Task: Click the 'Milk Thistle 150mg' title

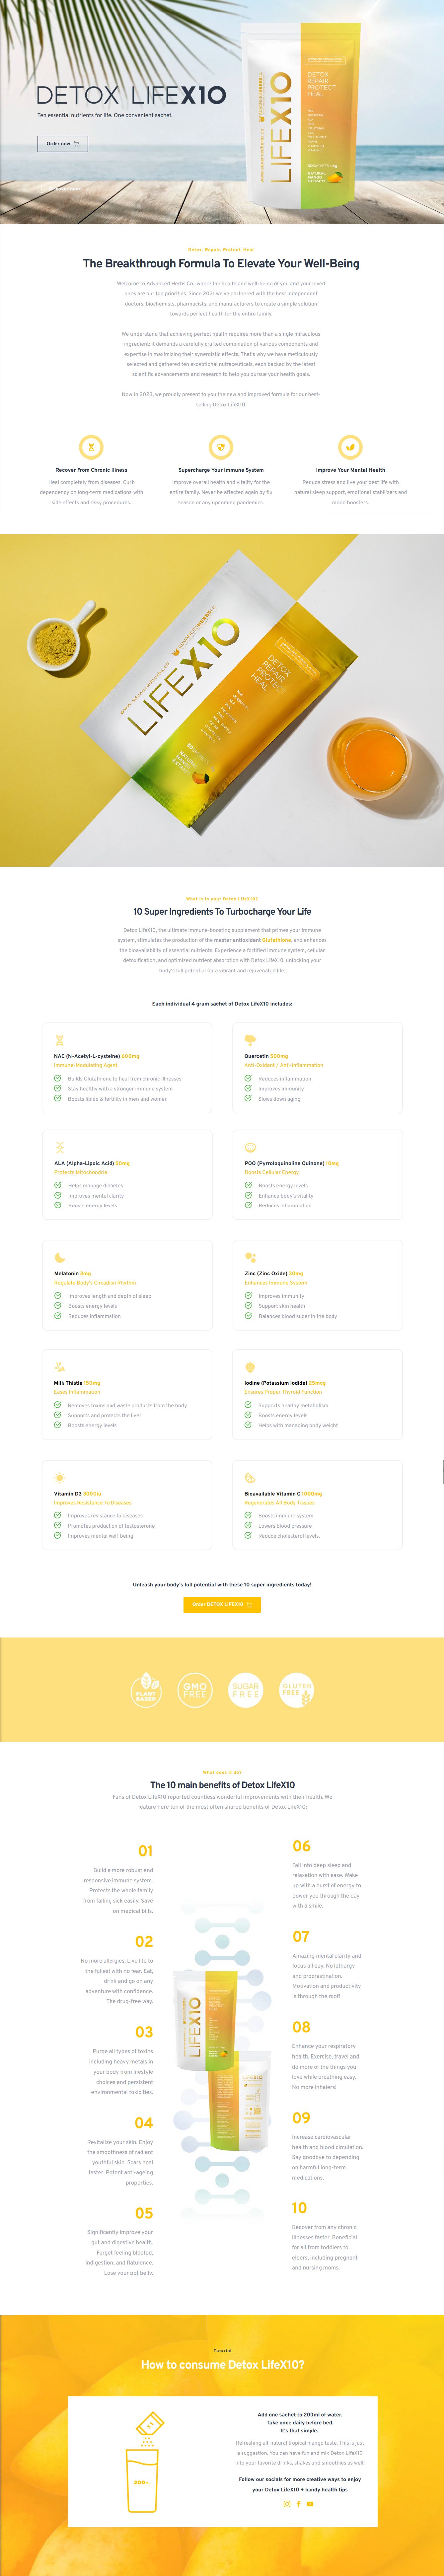Action: (77, 1383)
